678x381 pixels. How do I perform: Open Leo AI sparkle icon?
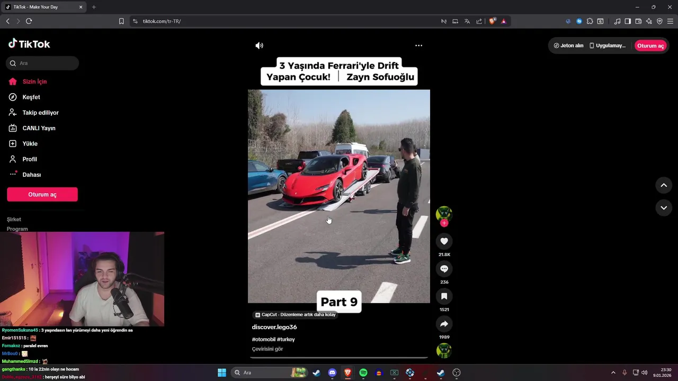[649, 21]
